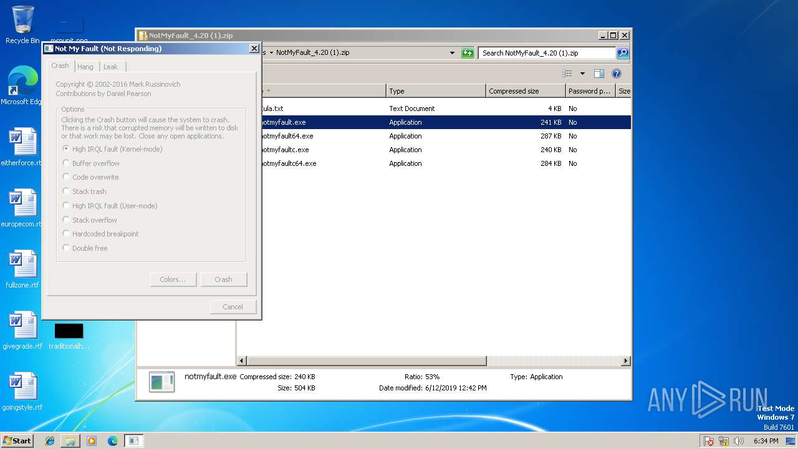Viewport: 798px width, 449px height.
Task: Select the traditionalh... black thumbnail file
Action: tap(69, 336)
